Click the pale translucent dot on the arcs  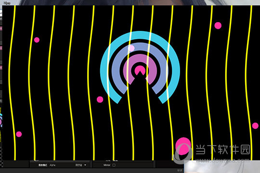[x=131, y=49]
